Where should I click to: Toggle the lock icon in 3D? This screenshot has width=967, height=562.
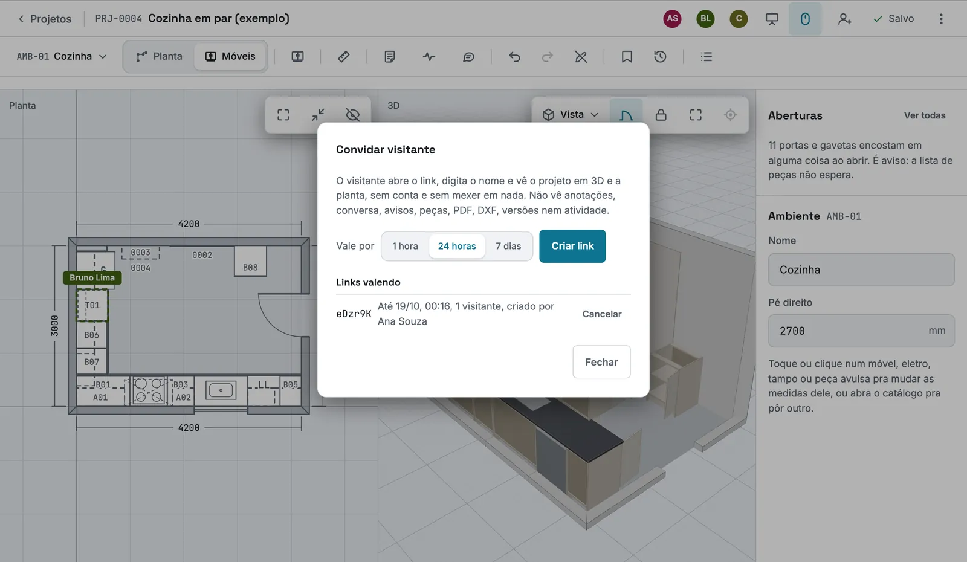(661, 114)
